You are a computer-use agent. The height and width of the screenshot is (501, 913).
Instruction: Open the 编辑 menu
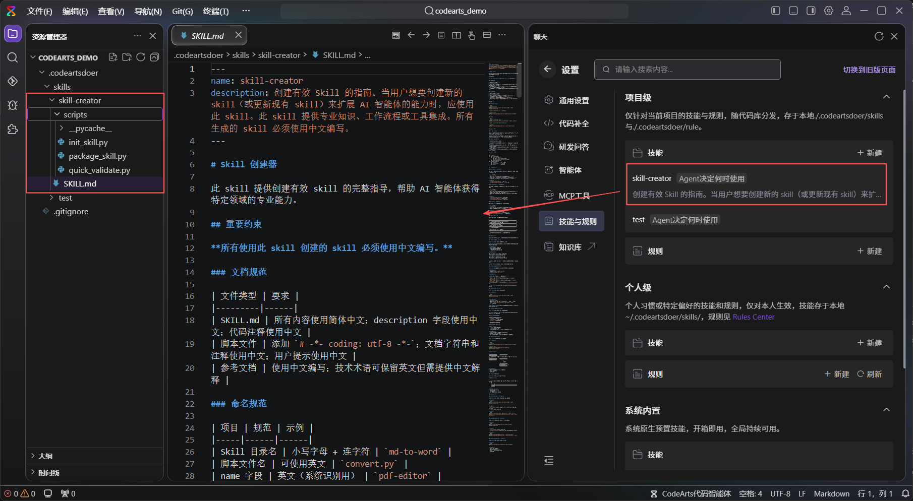coord(75,11)
